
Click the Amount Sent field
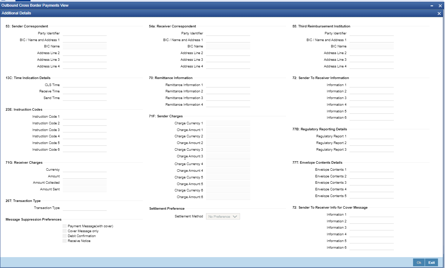tap(85, 189)
